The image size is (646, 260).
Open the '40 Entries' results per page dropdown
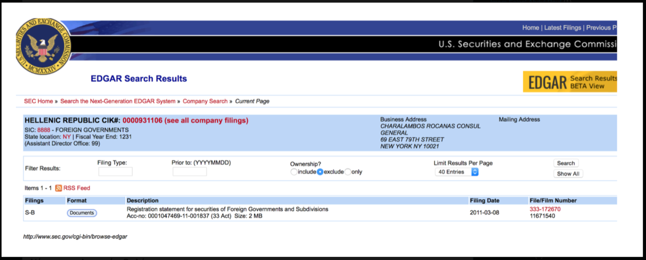[457, 172]
